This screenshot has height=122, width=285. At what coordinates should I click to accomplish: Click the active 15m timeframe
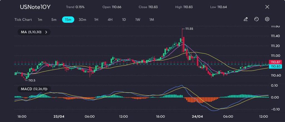tap(68, 20)
